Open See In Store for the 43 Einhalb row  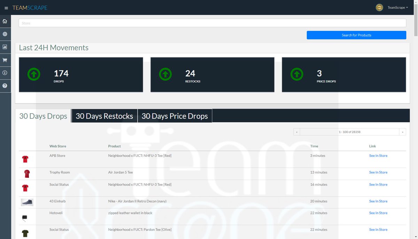[378, 201]
